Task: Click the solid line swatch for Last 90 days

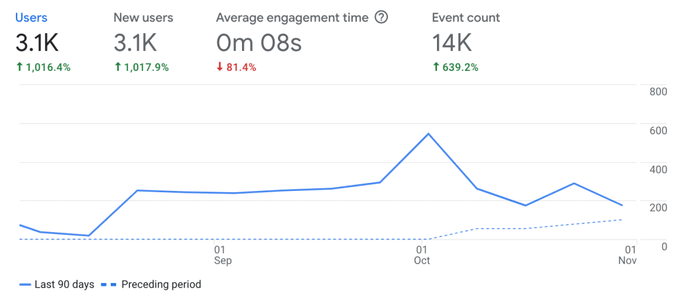Action: [26, 284]
